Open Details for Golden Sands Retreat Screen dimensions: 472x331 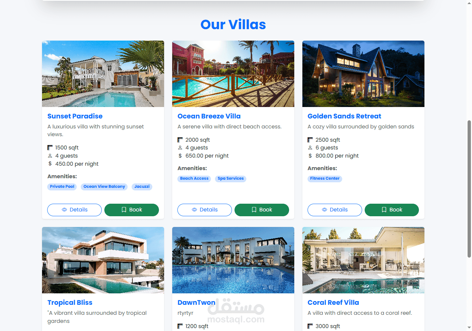(x=335, y=210)
